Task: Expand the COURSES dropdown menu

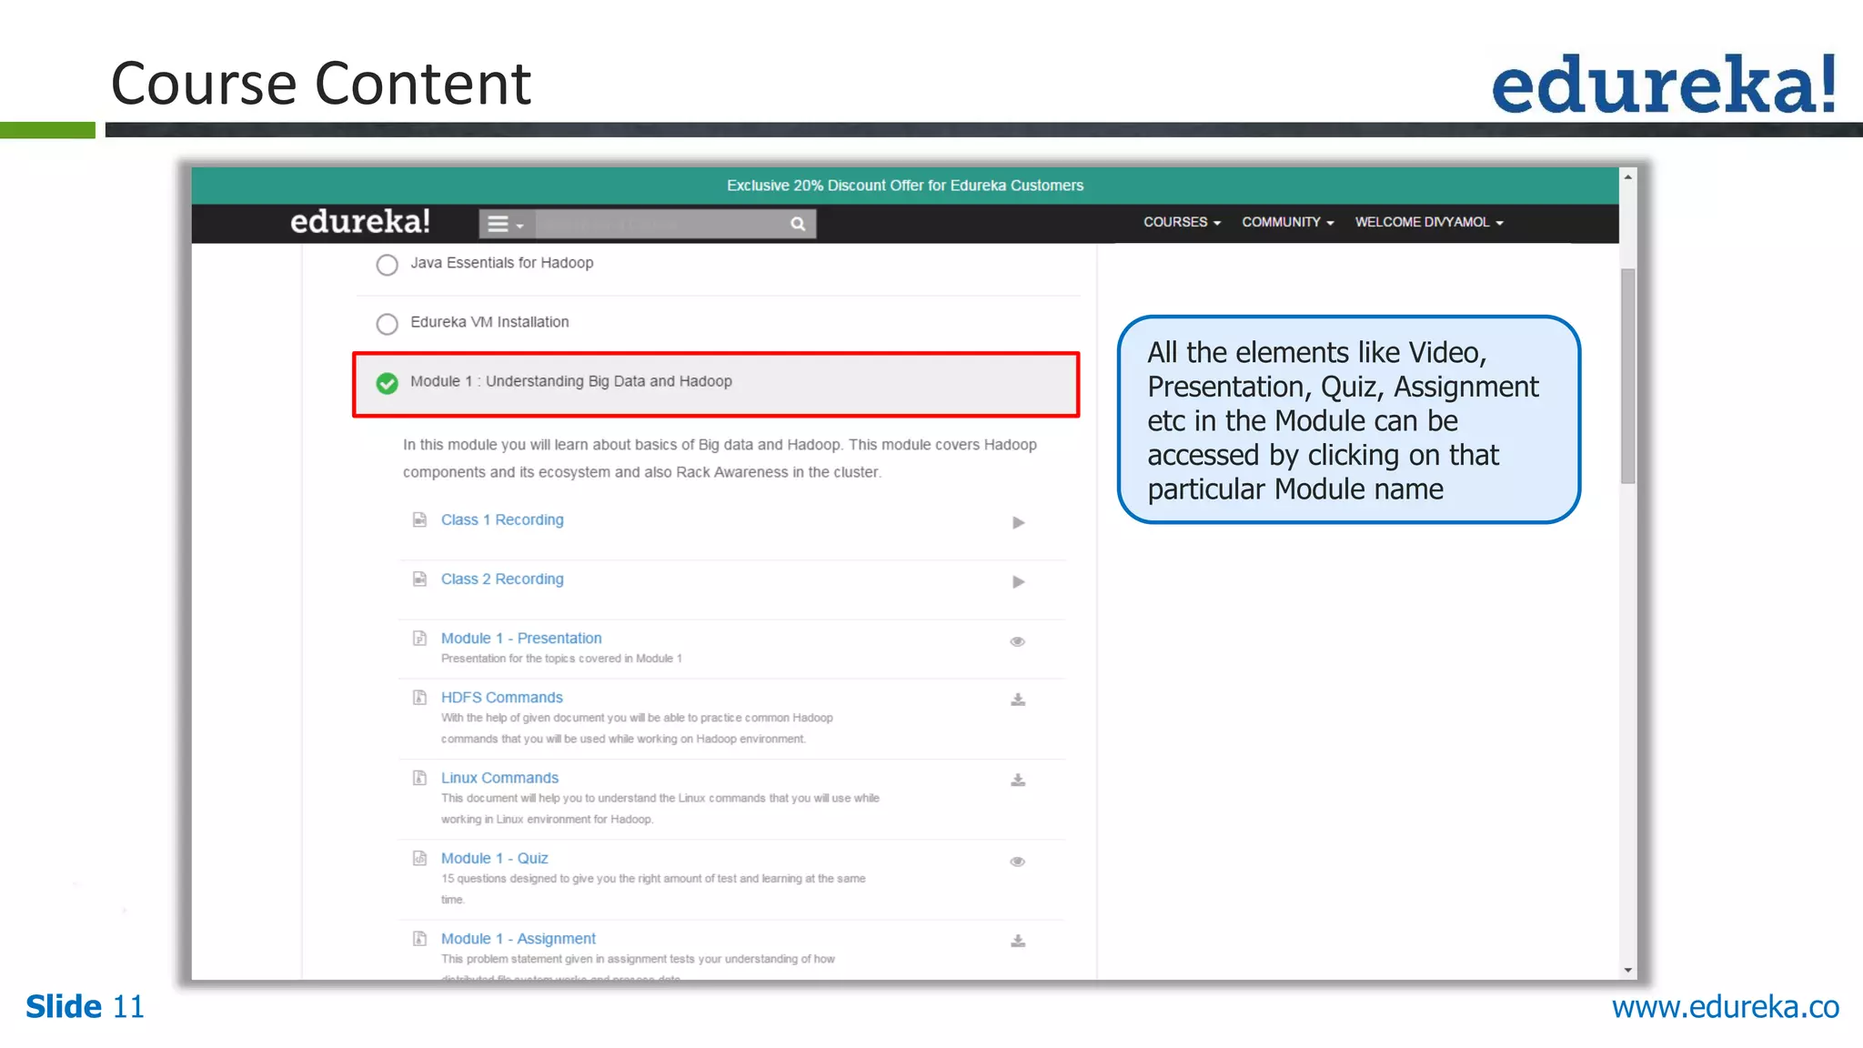Action: 1181,222
